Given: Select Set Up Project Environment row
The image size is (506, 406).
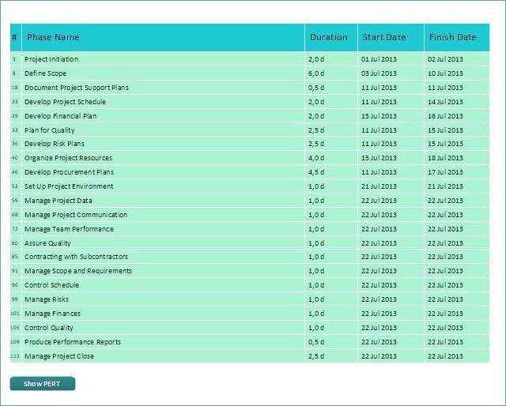Looking at the screenshot, I should coord(250,186).
